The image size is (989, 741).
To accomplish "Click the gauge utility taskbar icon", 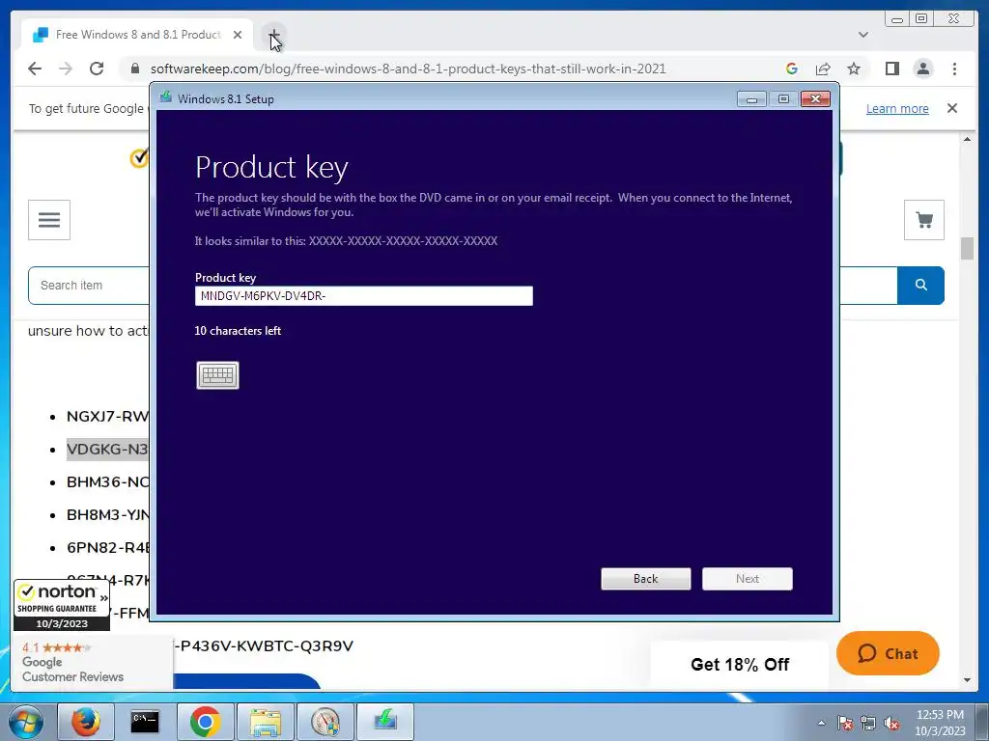I will [x=325, y=722].
